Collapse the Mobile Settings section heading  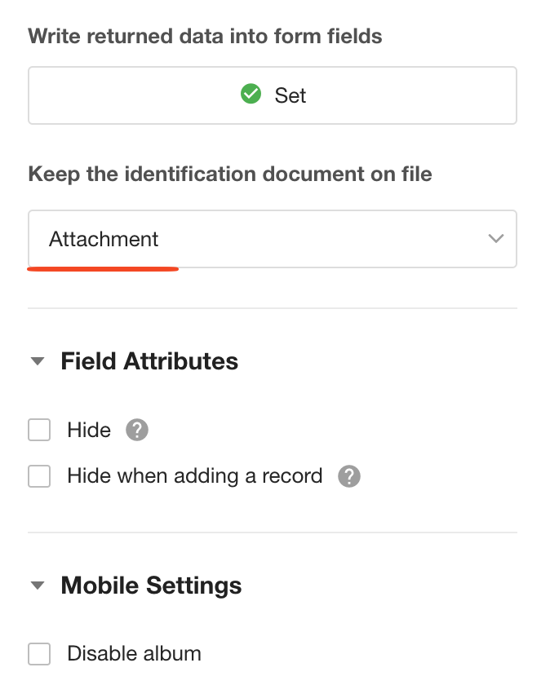pos(151,586)
